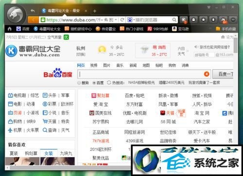The width and height of the screenshot is (243, 176).
Task: Select the 女装 tab
Action: (49, 153)
